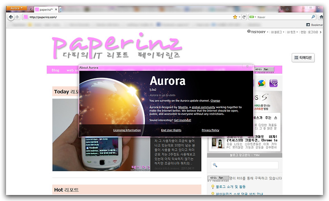Go forward with the forward arrow button
Screen dimensions: 329x201
(17, 17)
